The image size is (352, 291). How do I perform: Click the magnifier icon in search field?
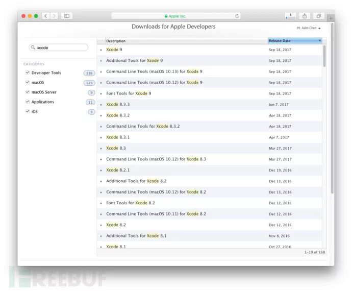tap(33, 47)
